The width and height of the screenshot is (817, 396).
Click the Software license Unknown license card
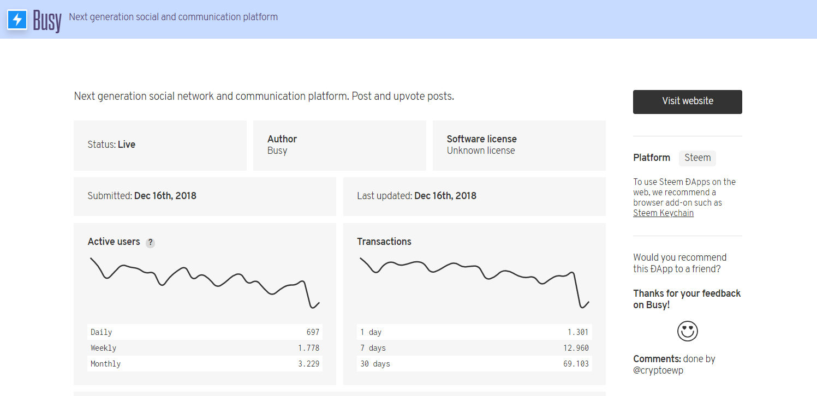pyautogui.click(x=519, y=145)
